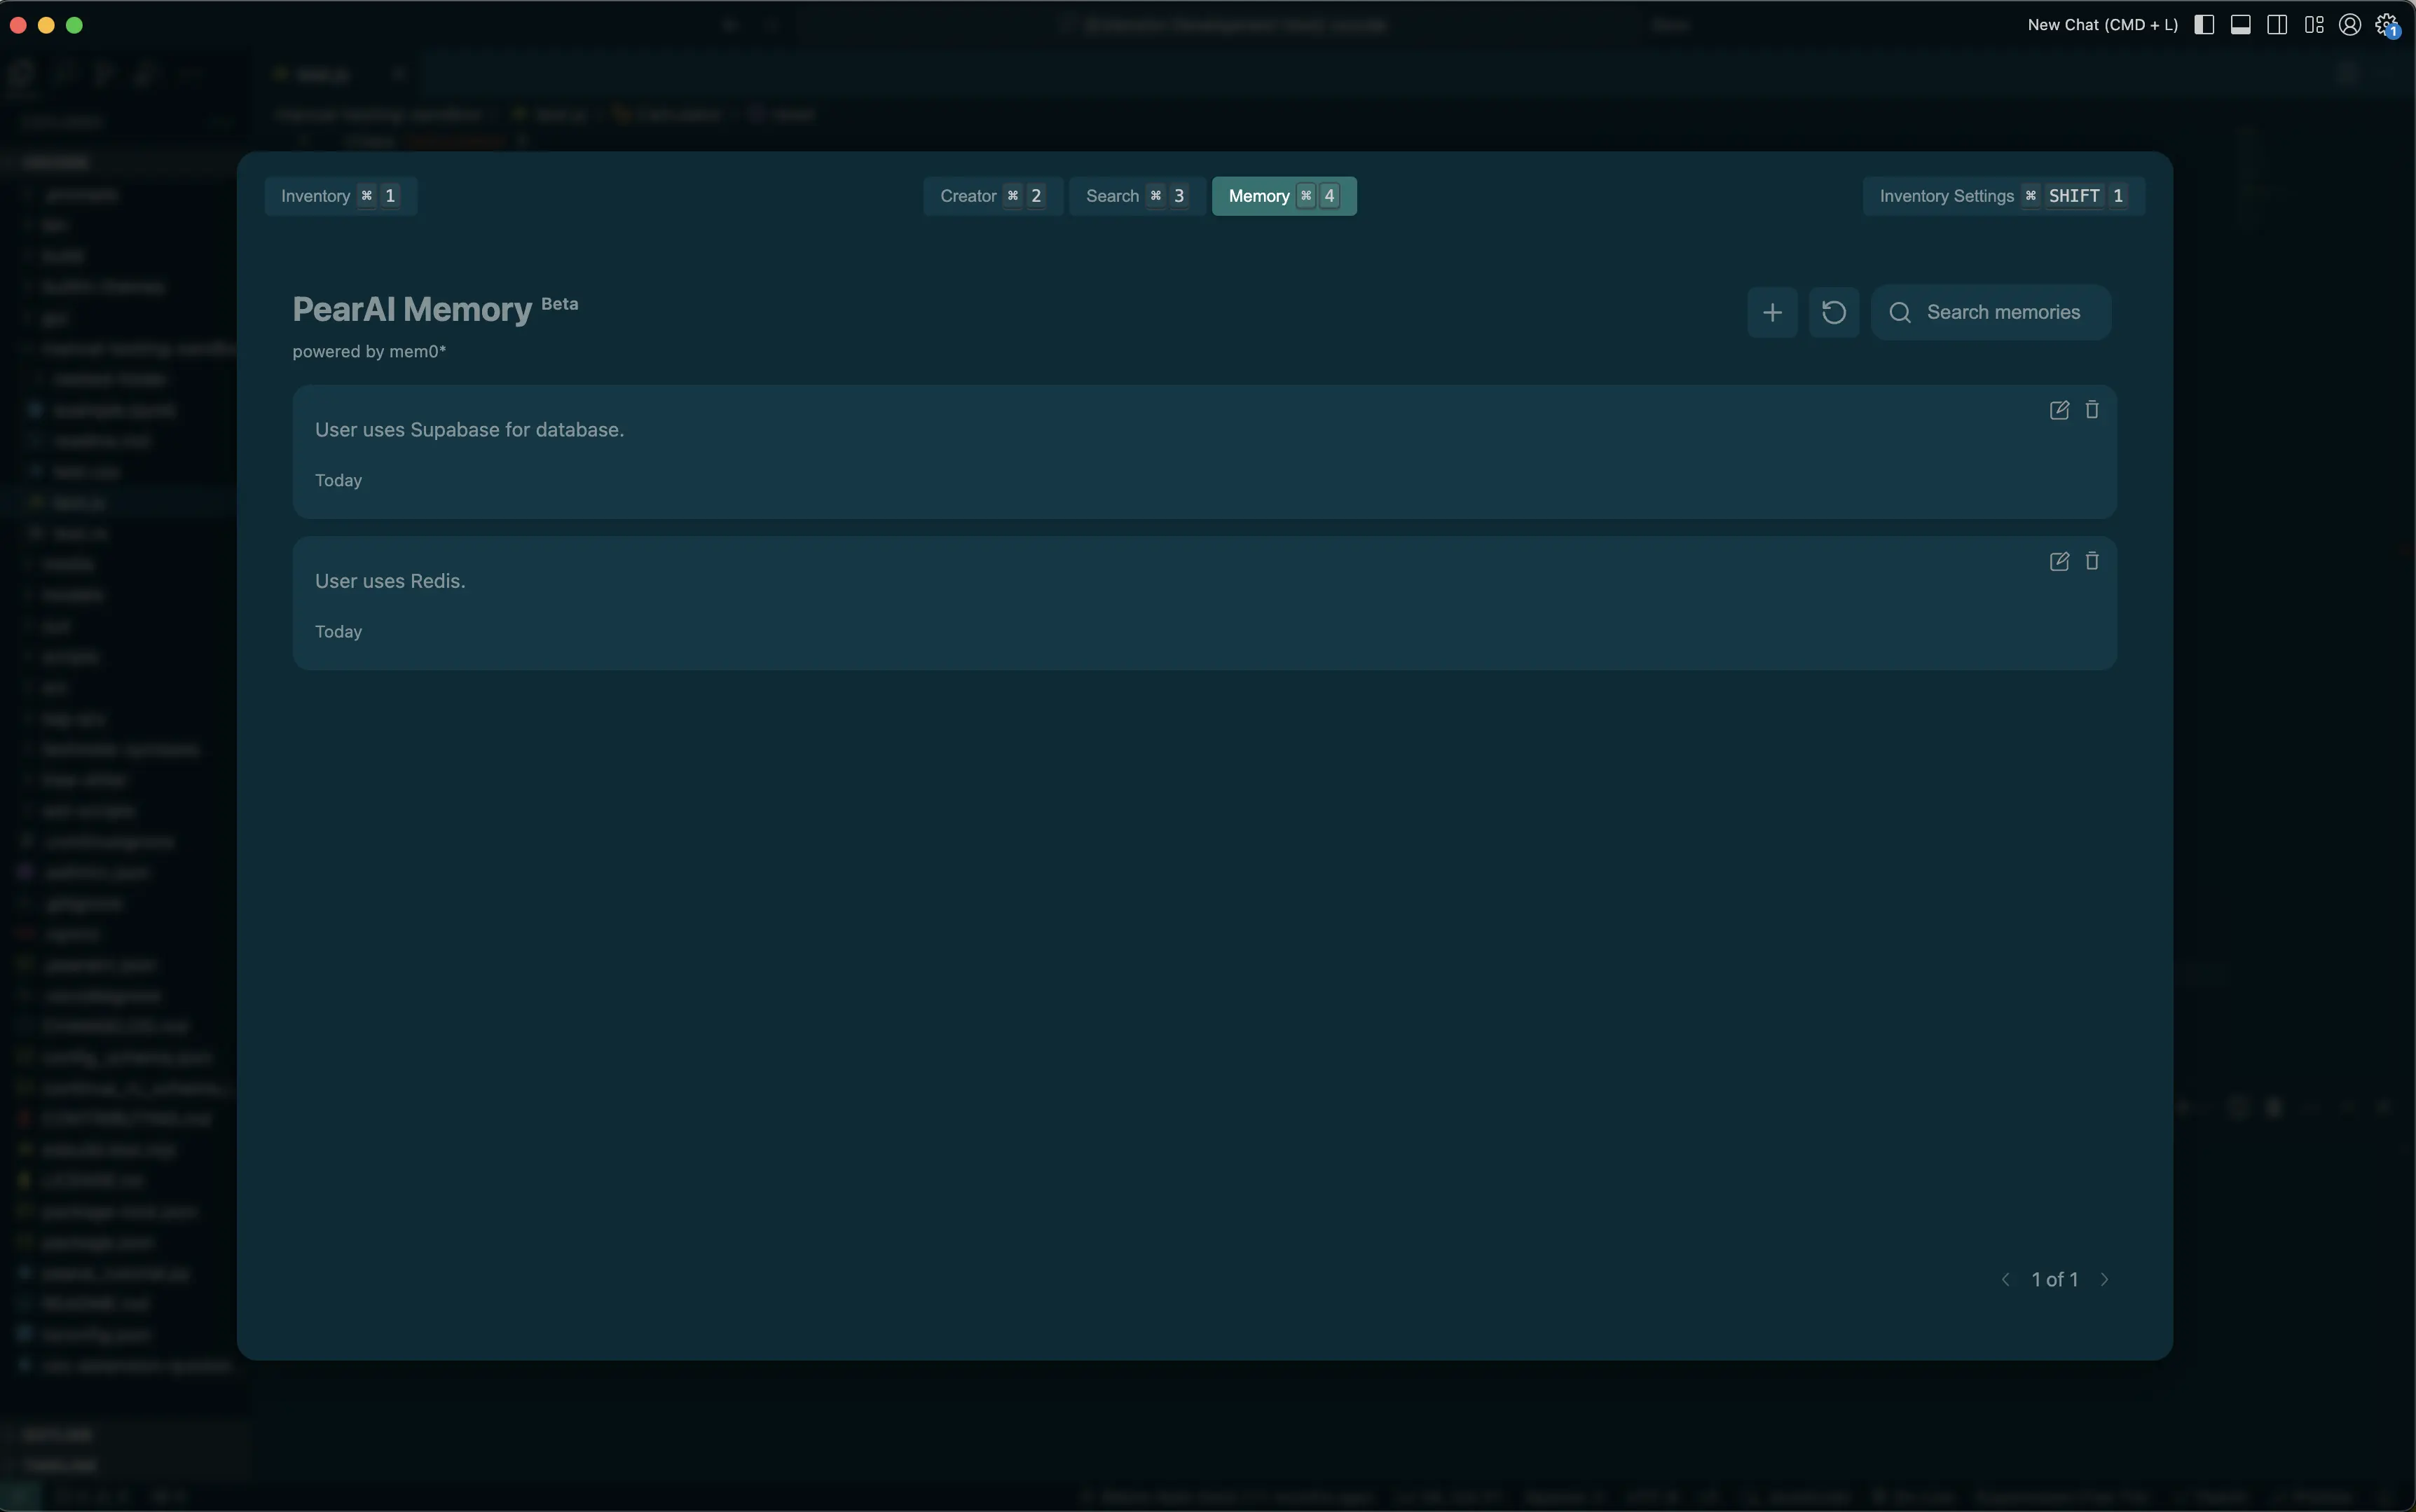The width and height of the screenshot is (2416, 1512).
Task: Click New Chat in title bar
Action: coord(2102,25)
